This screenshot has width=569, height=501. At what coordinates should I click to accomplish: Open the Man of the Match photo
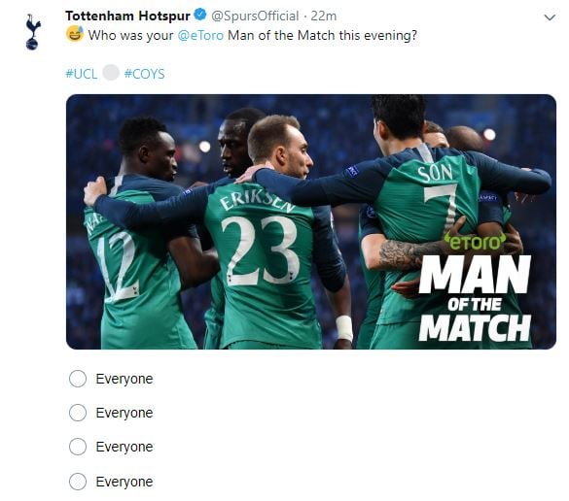pos(311,221)
